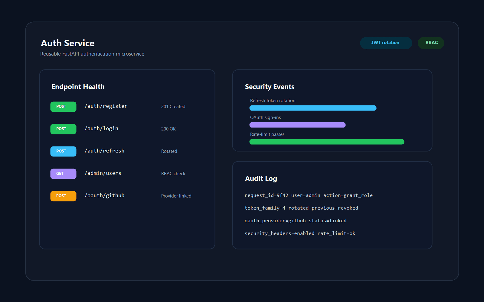Click the green Rate-limit passes bar
Screen dimensions: 484x302
(327, 142)
